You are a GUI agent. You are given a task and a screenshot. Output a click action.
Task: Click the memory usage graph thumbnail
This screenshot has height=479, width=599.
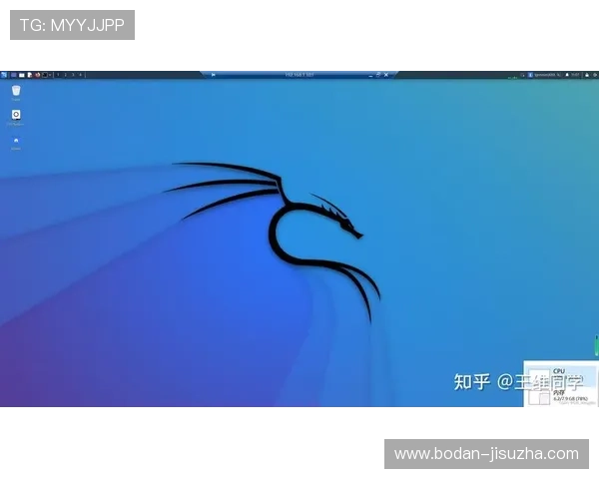pos(539,397)
